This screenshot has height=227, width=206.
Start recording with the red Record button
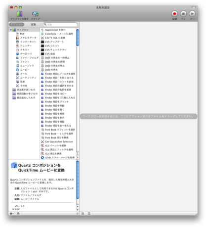click(x=174, y=14)
